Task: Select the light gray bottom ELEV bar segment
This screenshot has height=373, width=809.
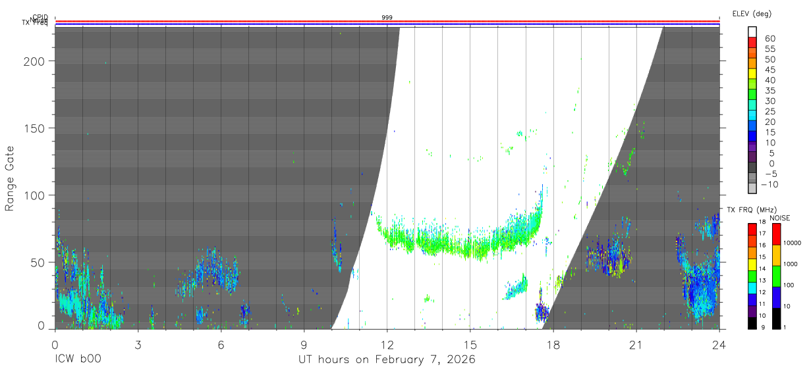Action: click(x=752, y=188)
